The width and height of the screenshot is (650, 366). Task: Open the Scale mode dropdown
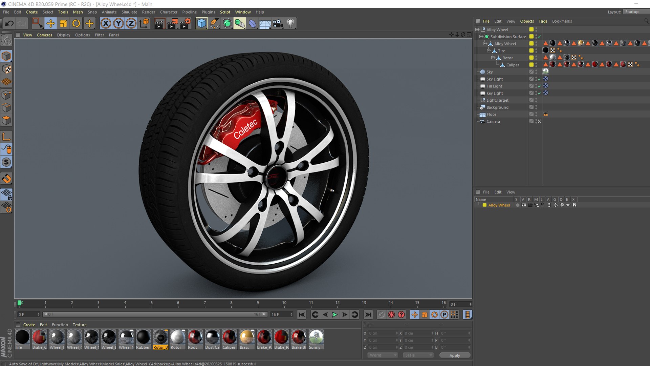418,355
